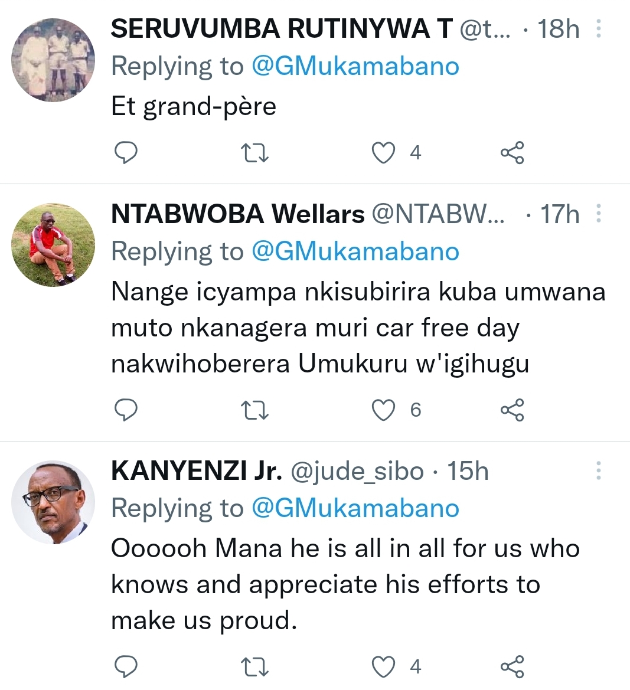Share KANYENZI Jr.'s tweet
The height and width of the screenshot is (690, 630).
pyautogui.click(x=512, y=667)
